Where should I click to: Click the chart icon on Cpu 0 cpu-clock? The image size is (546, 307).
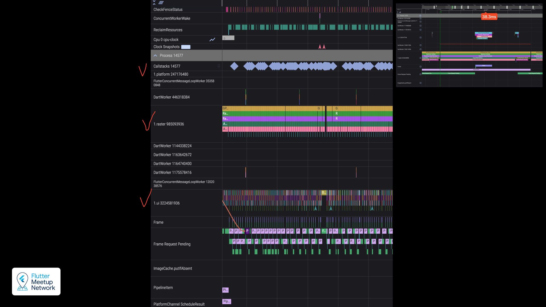(x=212, y=40)
